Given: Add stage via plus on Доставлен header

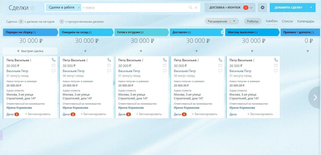Looking at the screenshot, I should [x=223, y=32].
